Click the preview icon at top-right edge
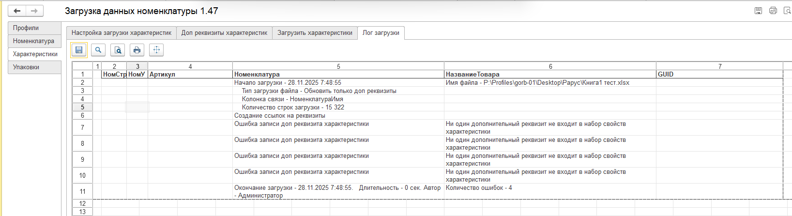The width and height of the screenshot is (792, 216). (x=787, y=11)
